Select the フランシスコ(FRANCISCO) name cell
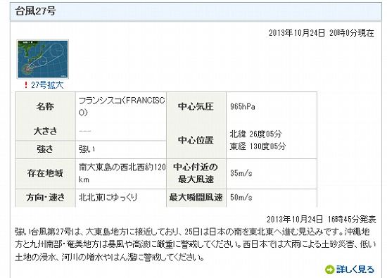This screenshot has height=278, width=387. 121,107
